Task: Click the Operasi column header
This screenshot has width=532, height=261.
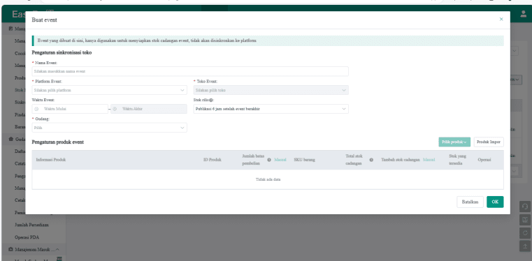Action: pyautogui.click(x=484, y=160)
